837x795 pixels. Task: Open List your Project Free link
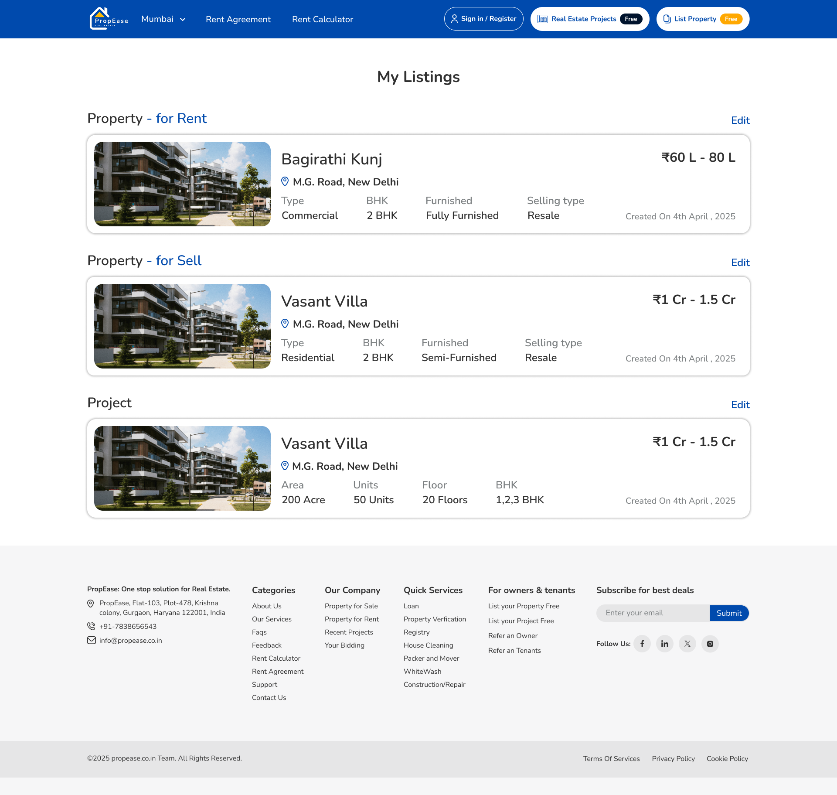pos(521,621)
